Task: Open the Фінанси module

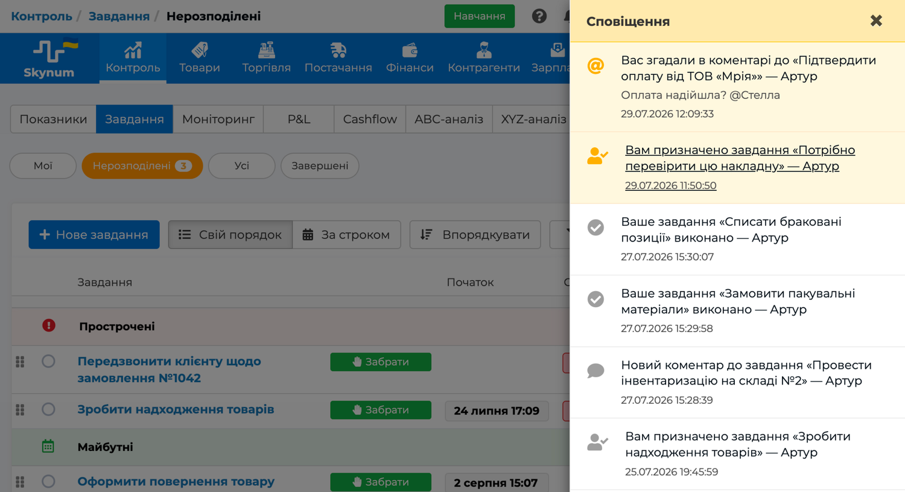Action: click(x=410, y=59)
